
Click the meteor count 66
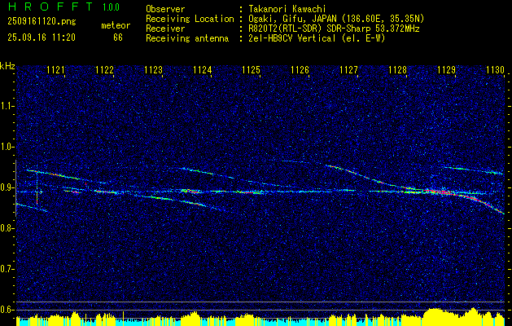tap(118, 37)
